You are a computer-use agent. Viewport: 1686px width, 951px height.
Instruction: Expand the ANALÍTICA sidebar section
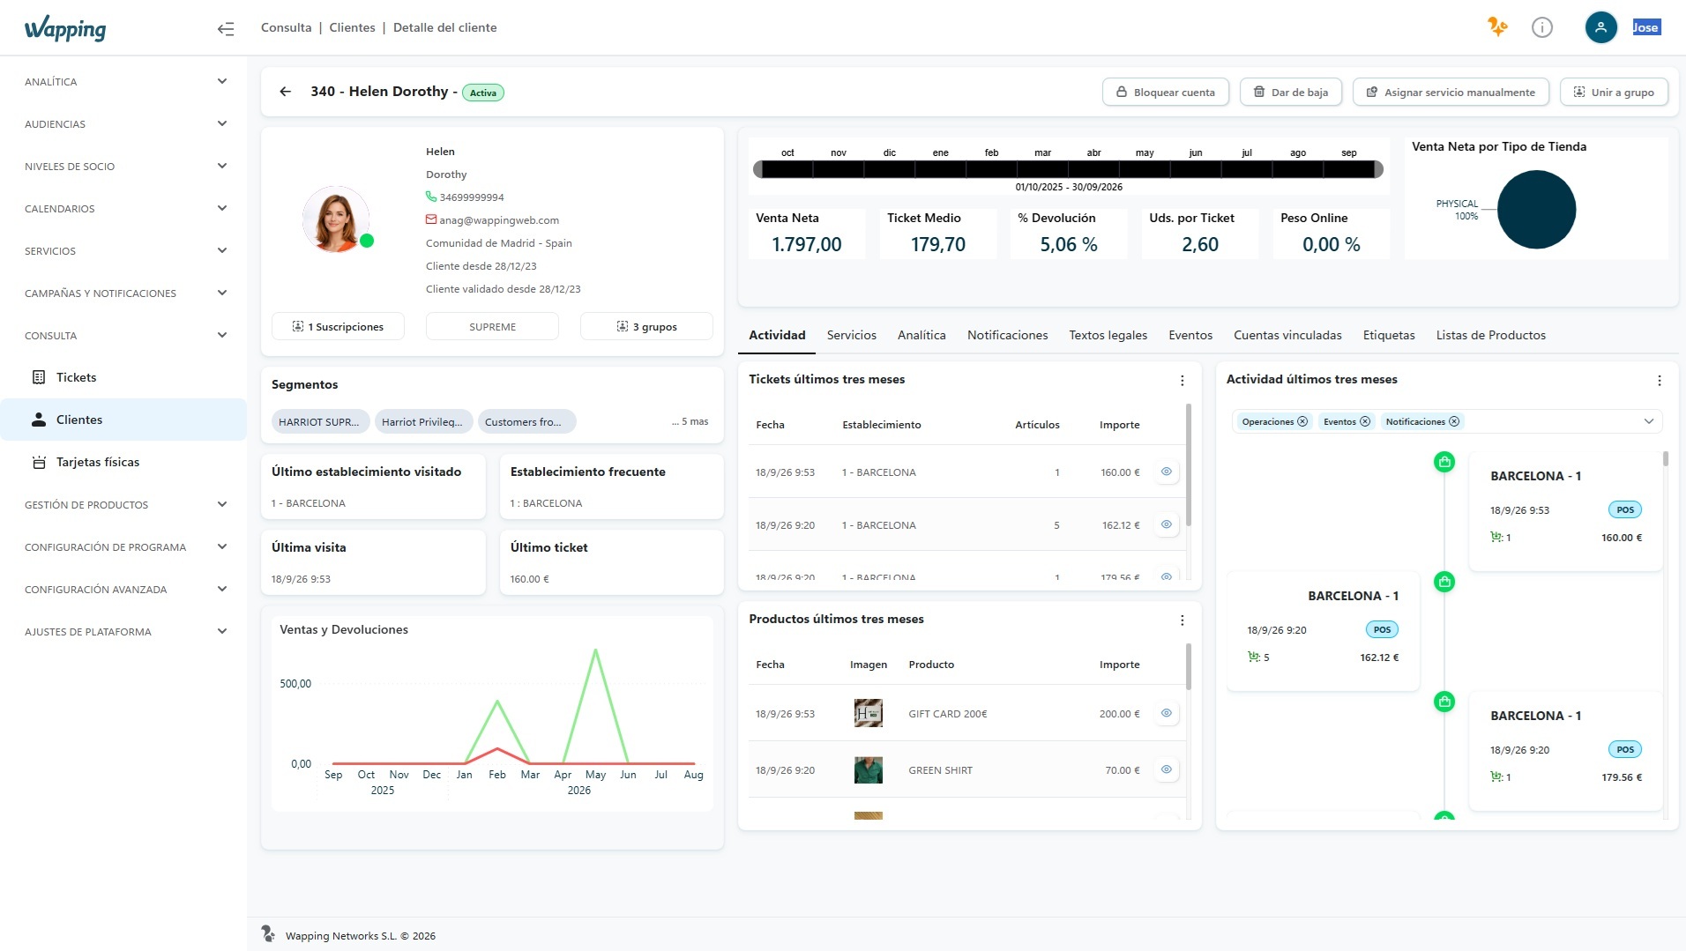tap(123, 82)
